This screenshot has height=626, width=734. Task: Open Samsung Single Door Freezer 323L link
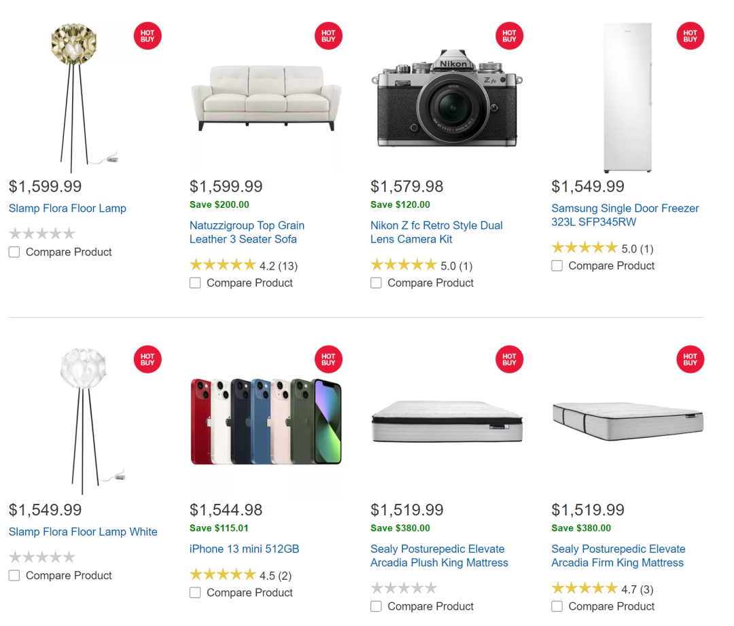(x=625, y=215)
